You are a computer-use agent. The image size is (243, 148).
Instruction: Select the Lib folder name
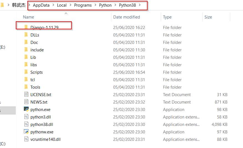tap(33, 57)
